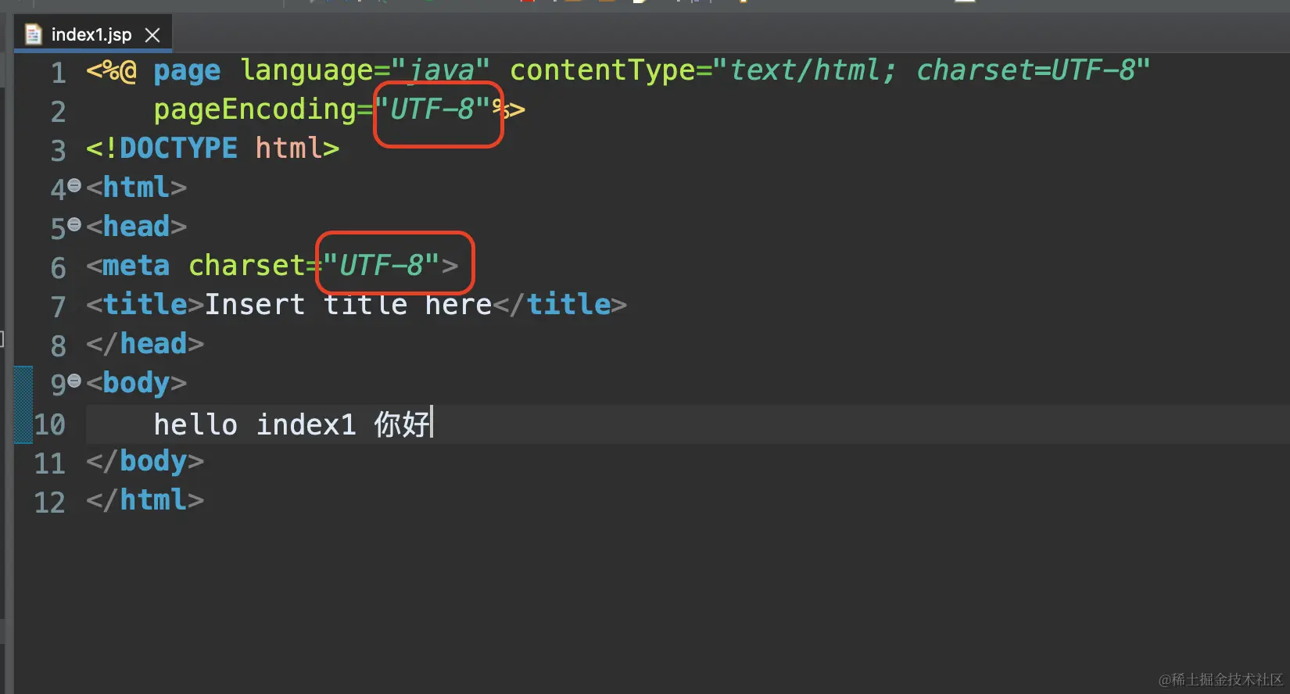Select the index1.jsp editor tab
The image size is (1290, 694).
(91, 35)
